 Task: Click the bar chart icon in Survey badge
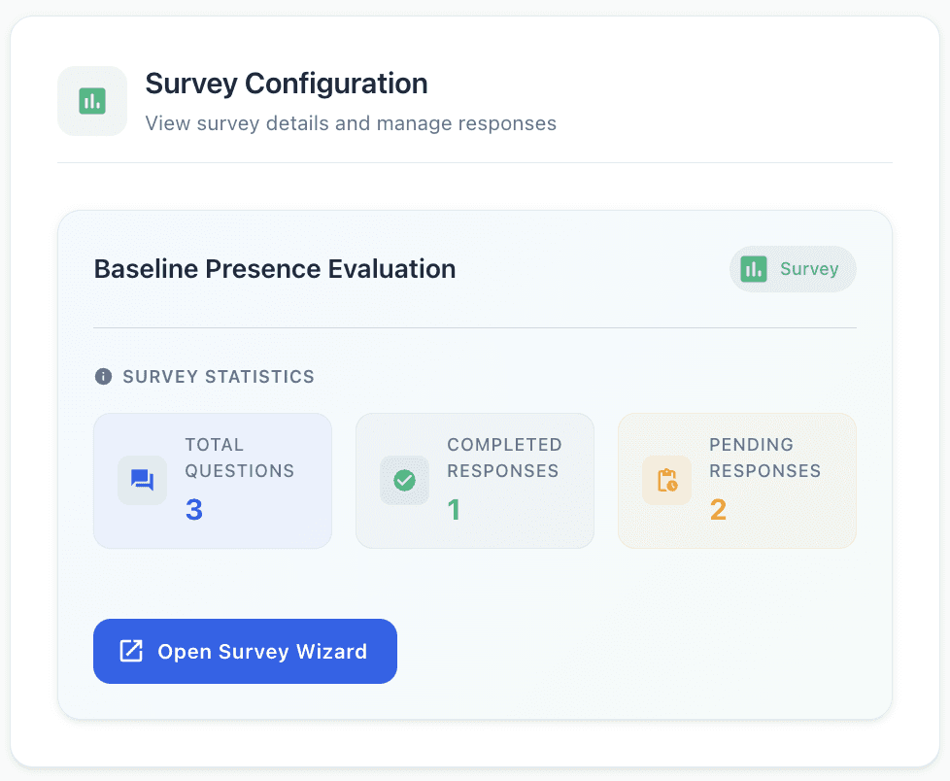click(x=754, y=269)
